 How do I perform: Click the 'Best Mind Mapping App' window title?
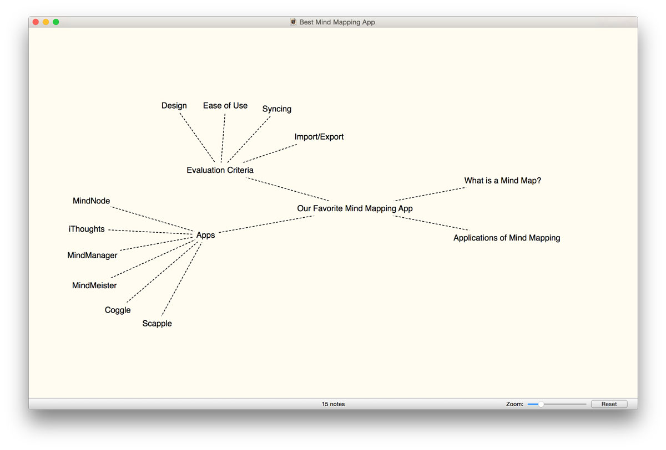(337, 22)
